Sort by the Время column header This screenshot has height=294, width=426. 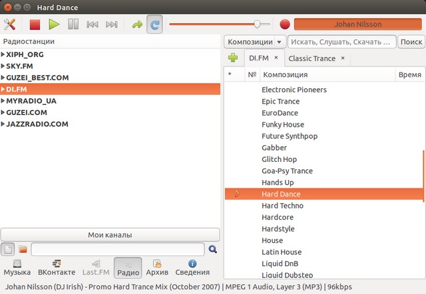pyautogui.click(x=410, y=74)
